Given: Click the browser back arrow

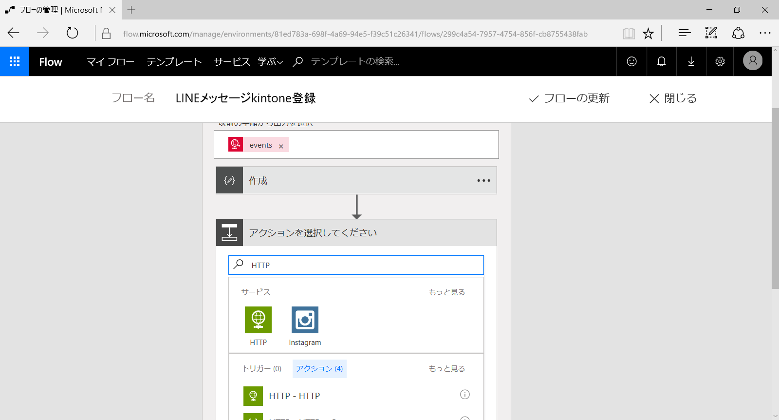Looking at the screenshot, I should point(14,33).
